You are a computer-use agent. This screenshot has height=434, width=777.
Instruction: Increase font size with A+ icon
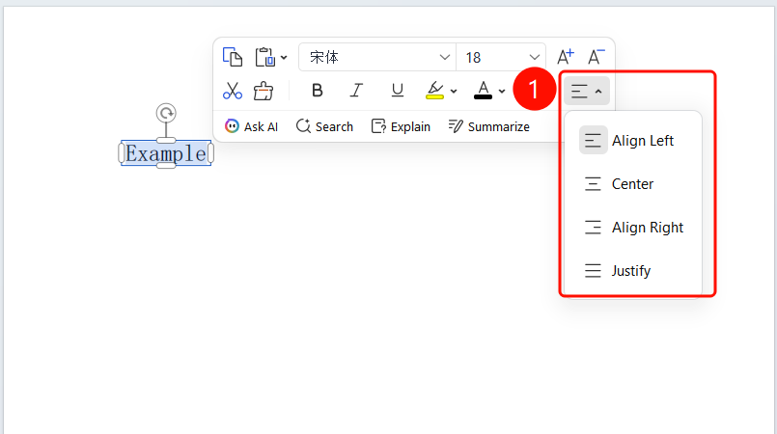coord(566,57)
